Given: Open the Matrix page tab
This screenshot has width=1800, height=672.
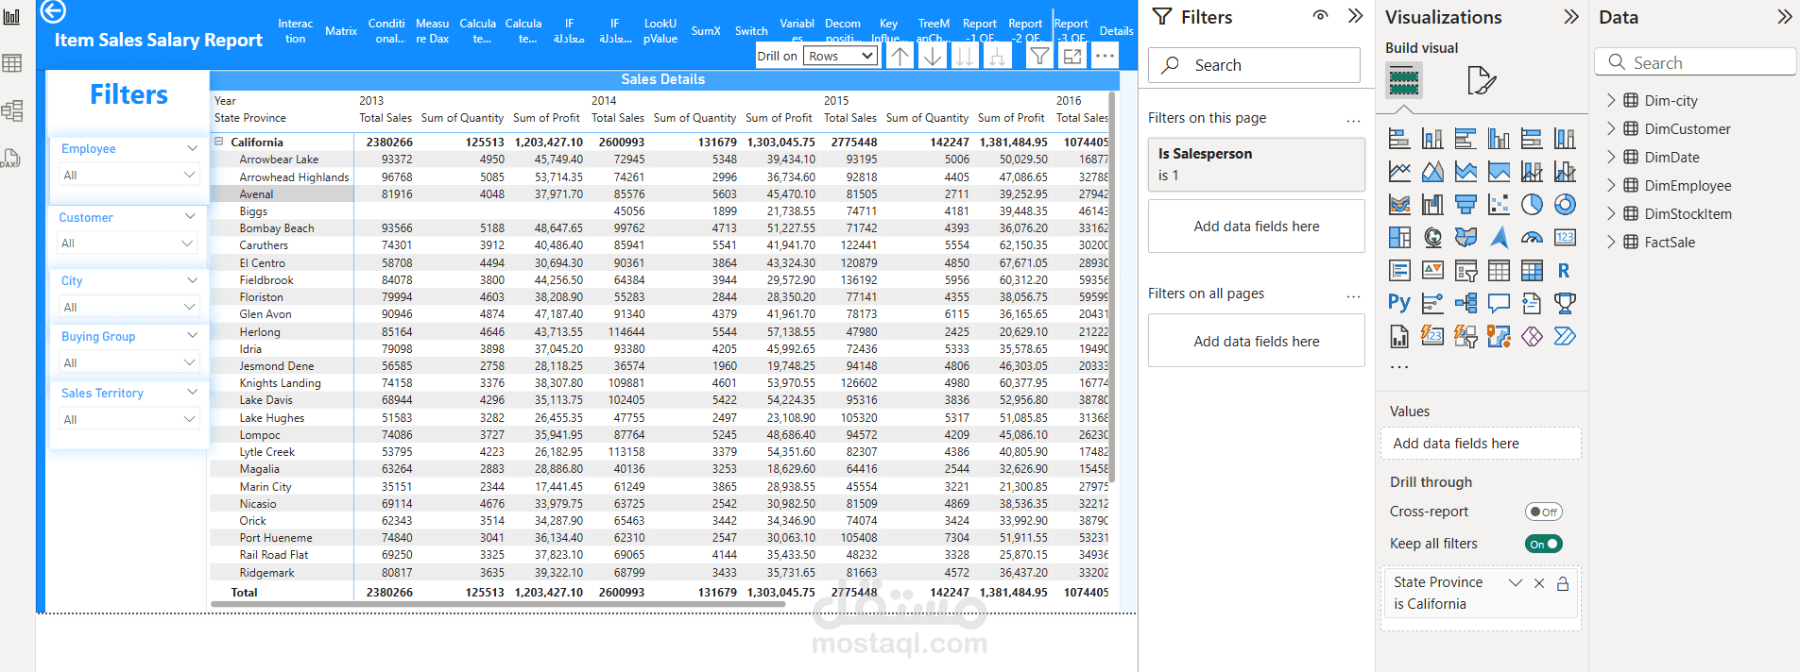Looking at the screenshot, I should click(341, 31).
